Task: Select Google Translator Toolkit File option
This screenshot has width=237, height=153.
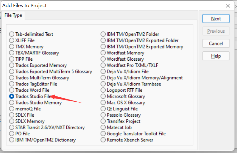Action: 103,134
